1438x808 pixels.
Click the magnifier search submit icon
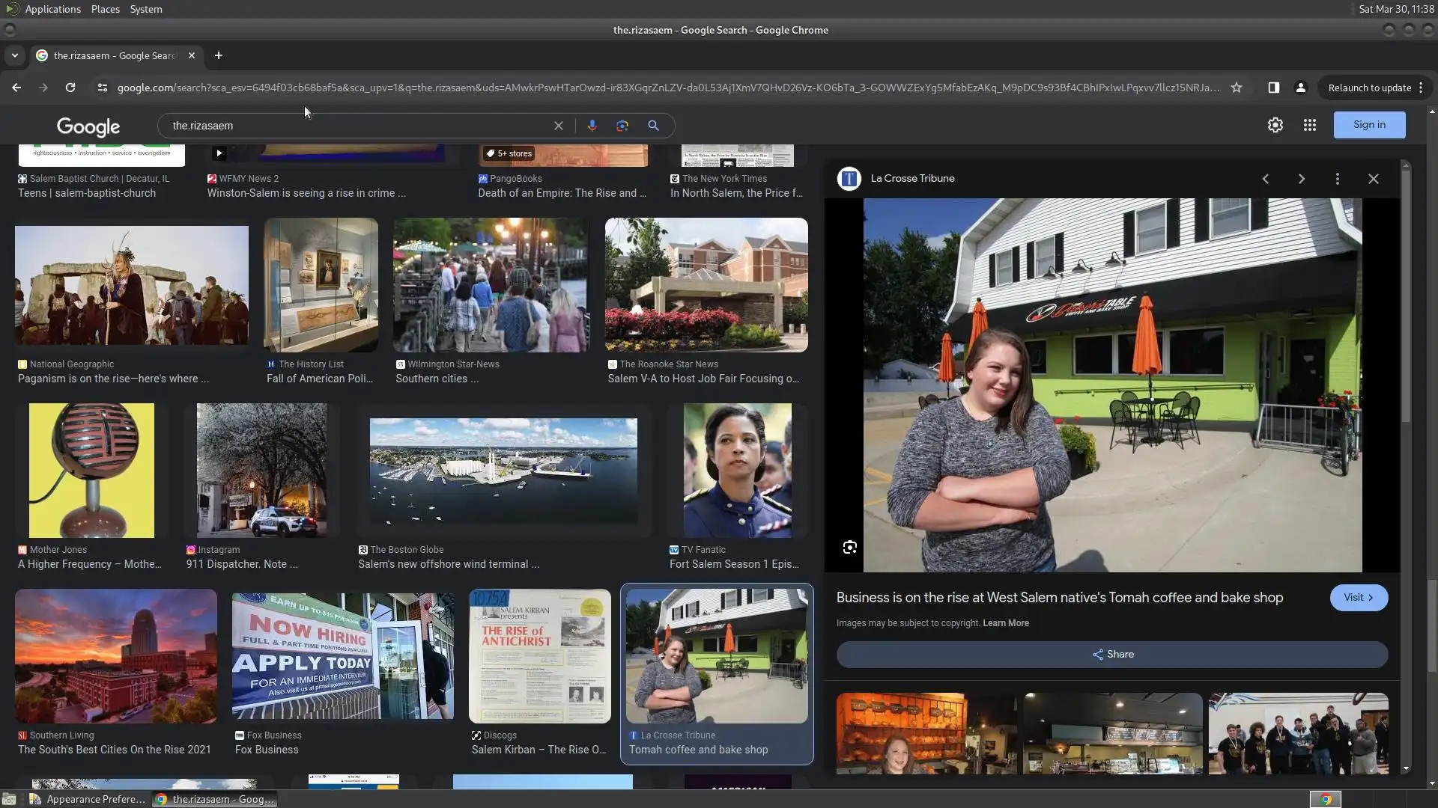pyautogui.click(x=653, y=126)
